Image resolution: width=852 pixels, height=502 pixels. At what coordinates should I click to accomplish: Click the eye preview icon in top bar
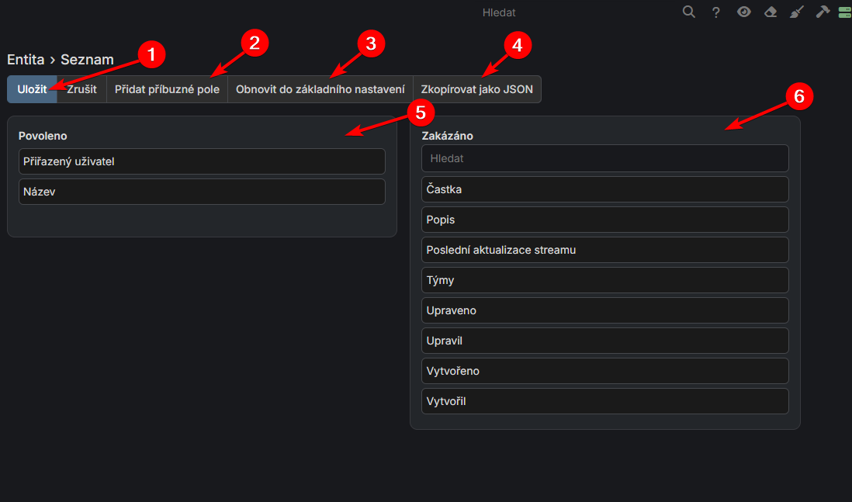[743, 12]
